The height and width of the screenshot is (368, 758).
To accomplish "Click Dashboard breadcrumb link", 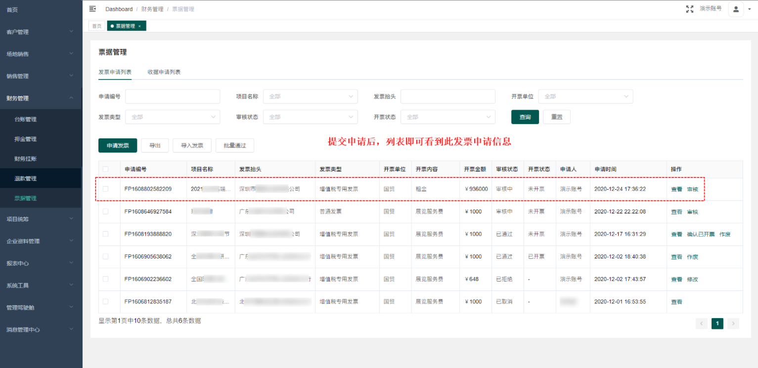I will click(119, 9).
